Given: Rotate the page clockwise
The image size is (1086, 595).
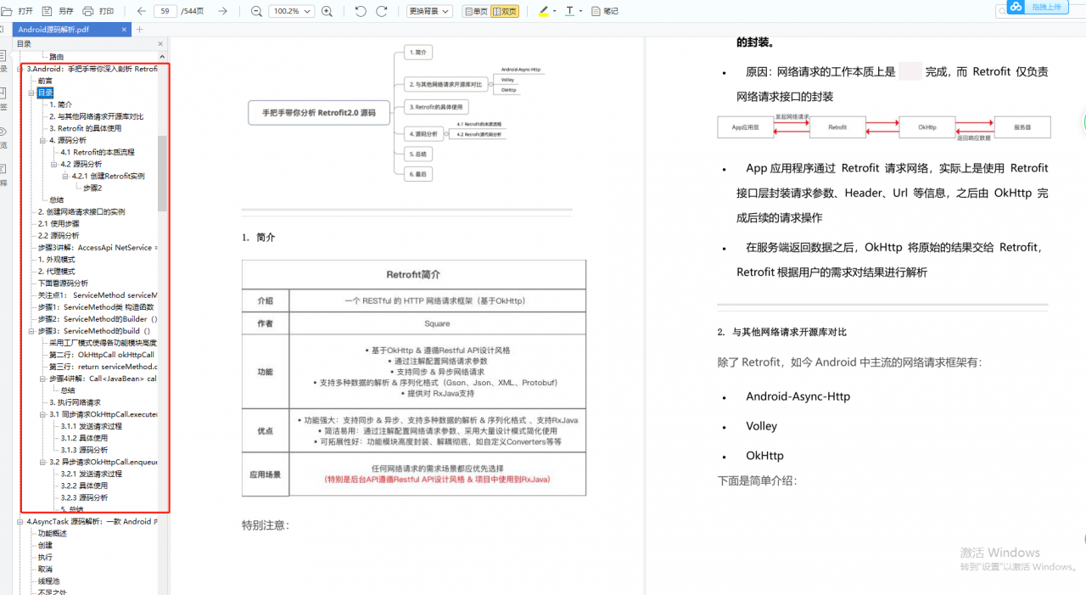Looking at the screenshot, I should click(382, 11).
